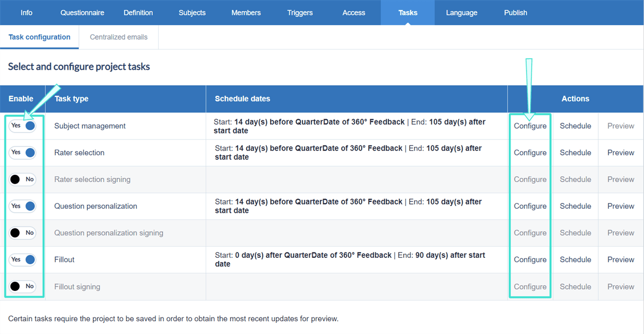This screenshot has height=334, width=644.
Task: Schedule Question personalization signing
Action: (x=575, y=233)
